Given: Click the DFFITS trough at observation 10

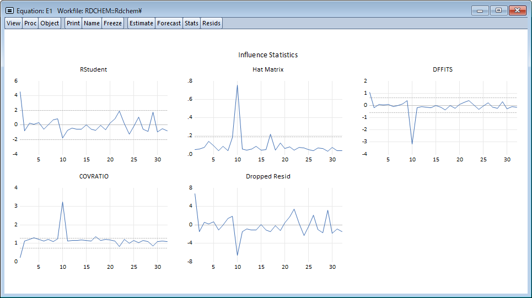Looking at the screenshot, I should click(412, 144).
